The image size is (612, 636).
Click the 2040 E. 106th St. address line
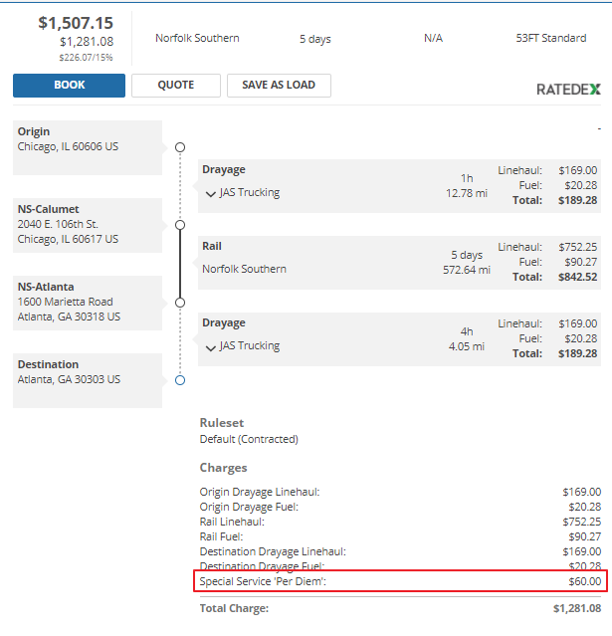[x=58, y=224]
